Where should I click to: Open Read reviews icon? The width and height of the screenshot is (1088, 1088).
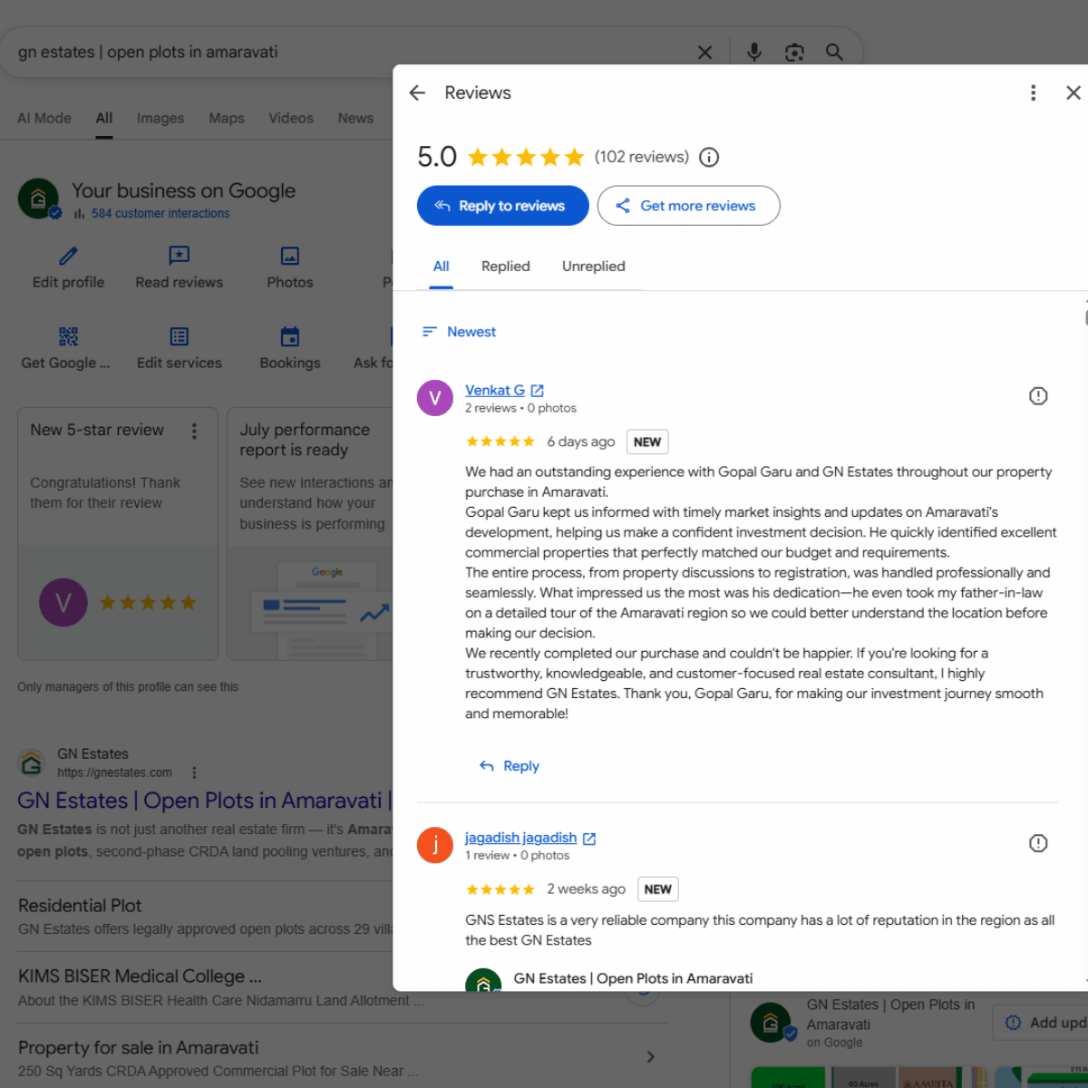point(180,256)
